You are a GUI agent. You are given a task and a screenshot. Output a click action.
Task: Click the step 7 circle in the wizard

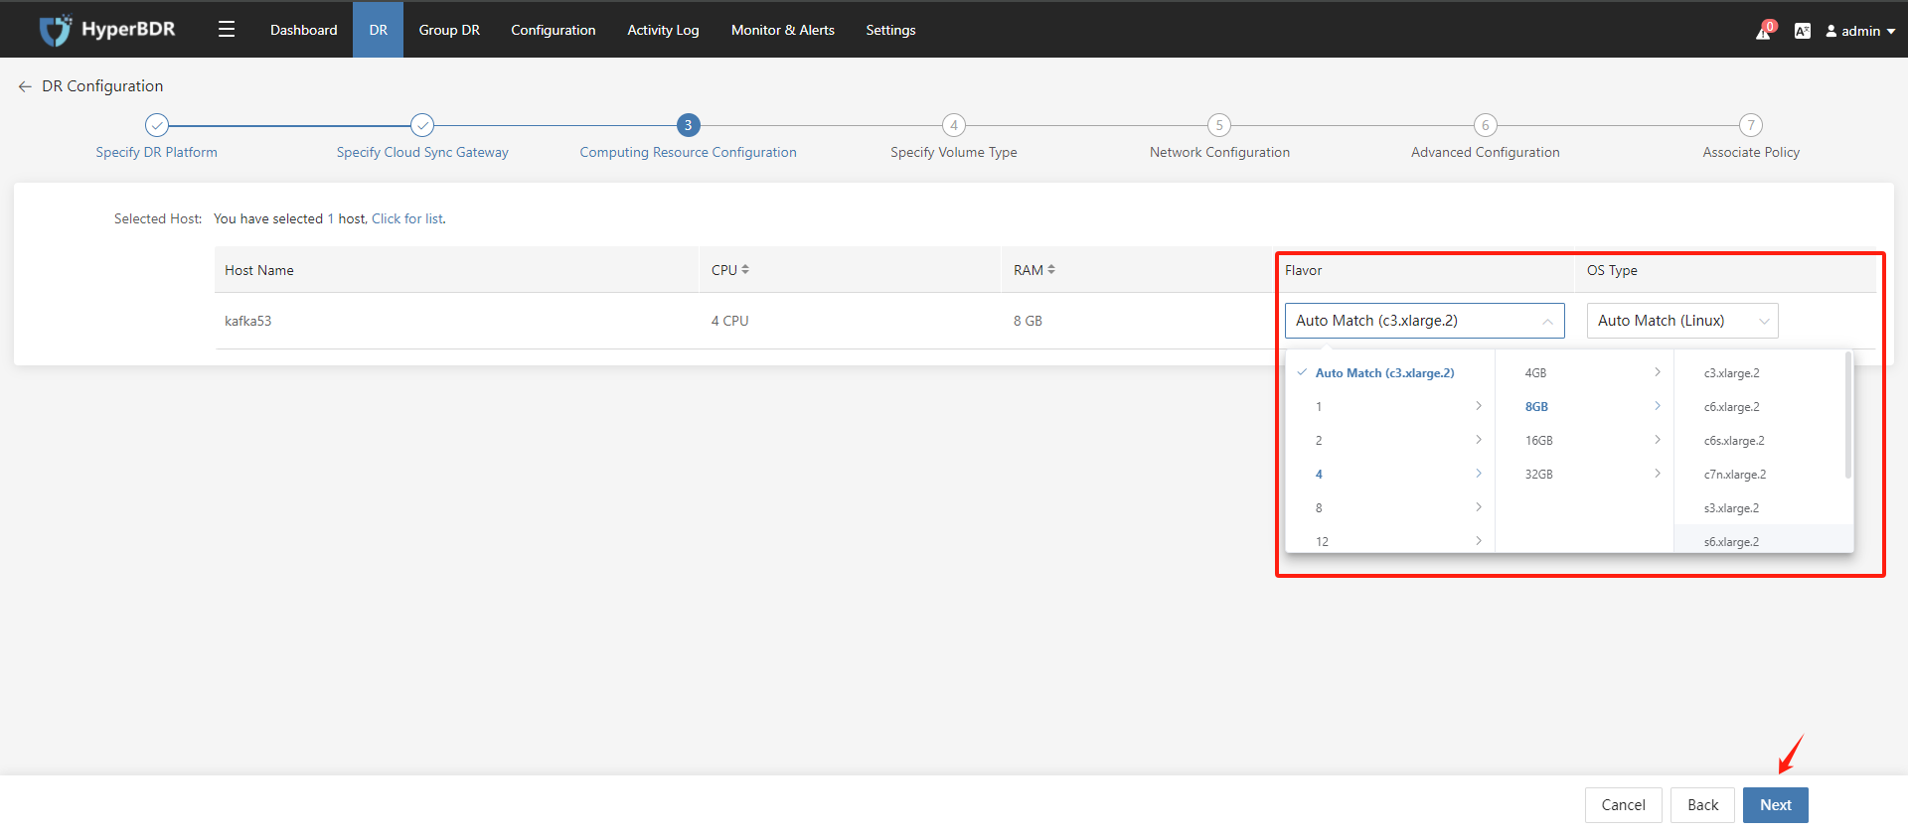point(1751,125)
